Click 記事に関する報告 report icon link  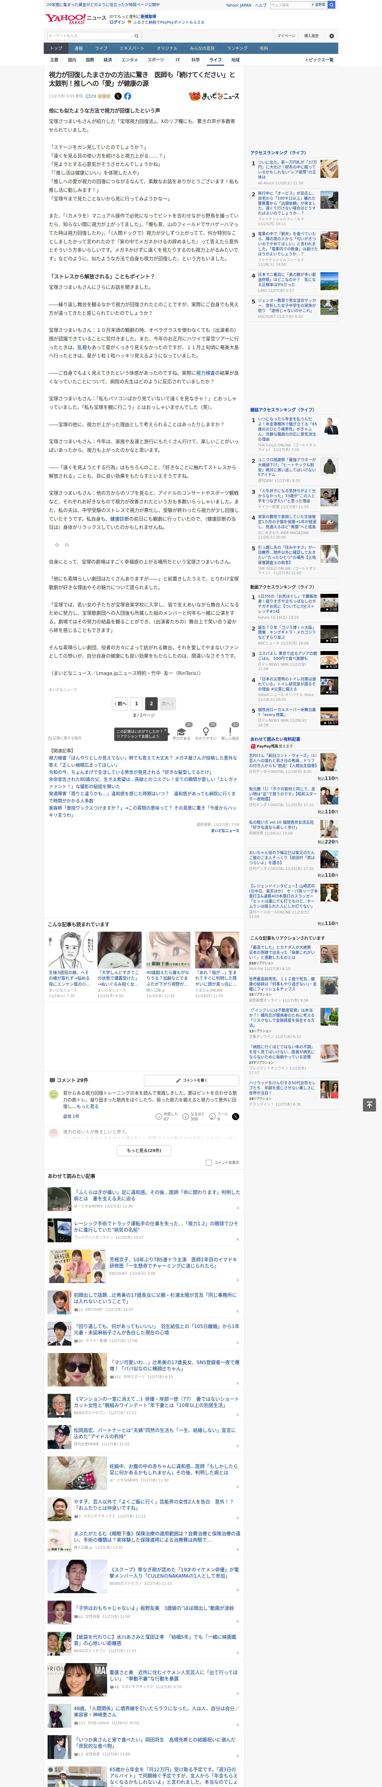[x=65, y=738]
